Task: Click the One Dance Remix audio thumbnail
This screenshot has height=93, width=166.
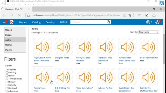Action: tap(127, 77)
